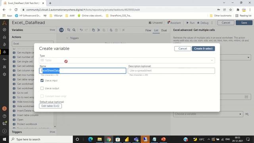Cancel the Create variable dialog

[183, 48]
